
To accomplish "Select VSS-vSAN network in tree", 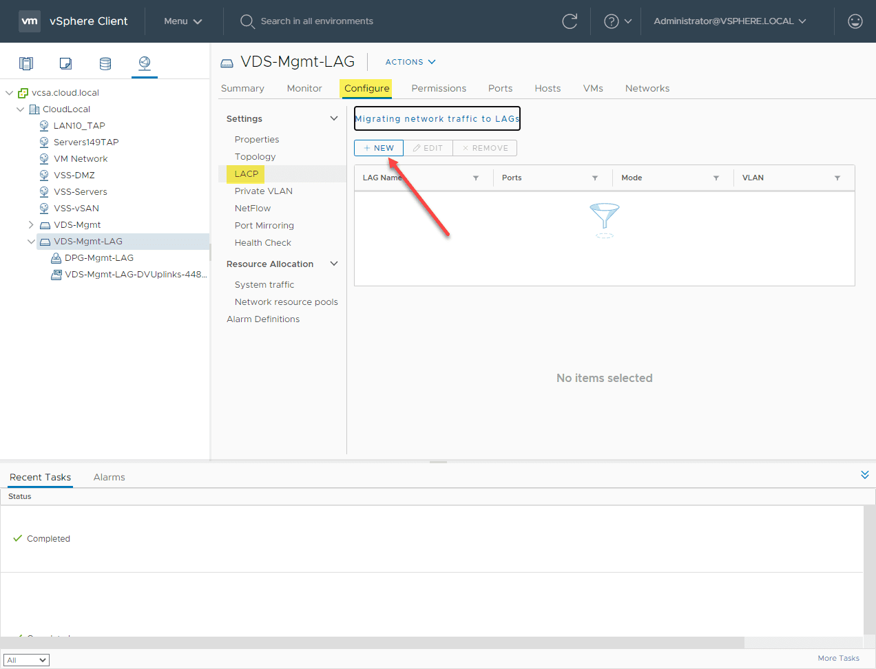I will (x=76, y=209).
